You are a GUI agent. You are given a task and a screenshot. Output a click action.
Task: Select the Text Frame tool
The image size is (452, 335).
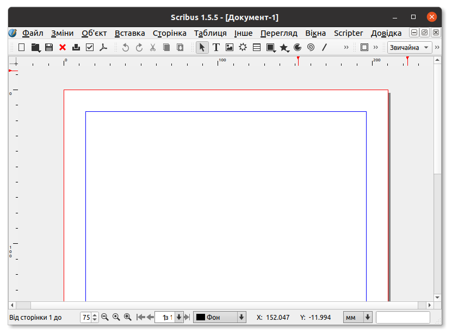[x=216, y=47]
